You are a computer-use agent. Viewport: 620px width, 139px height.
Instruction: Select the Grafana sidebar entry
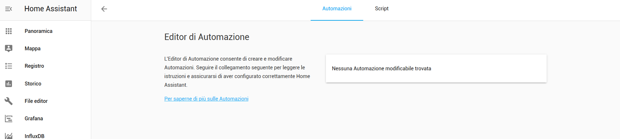tap(34, 118)
